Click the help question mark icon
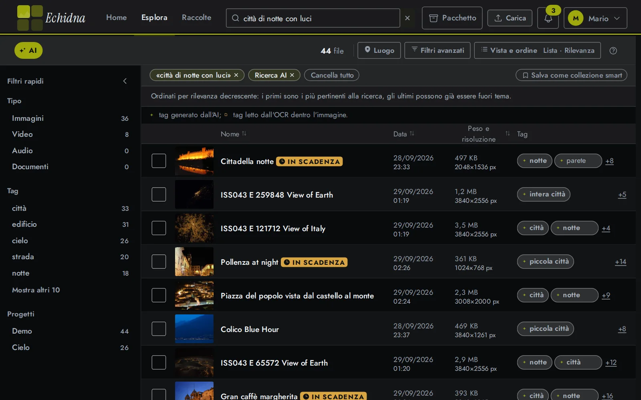This screenshot has height=400, width=641. 613,51
